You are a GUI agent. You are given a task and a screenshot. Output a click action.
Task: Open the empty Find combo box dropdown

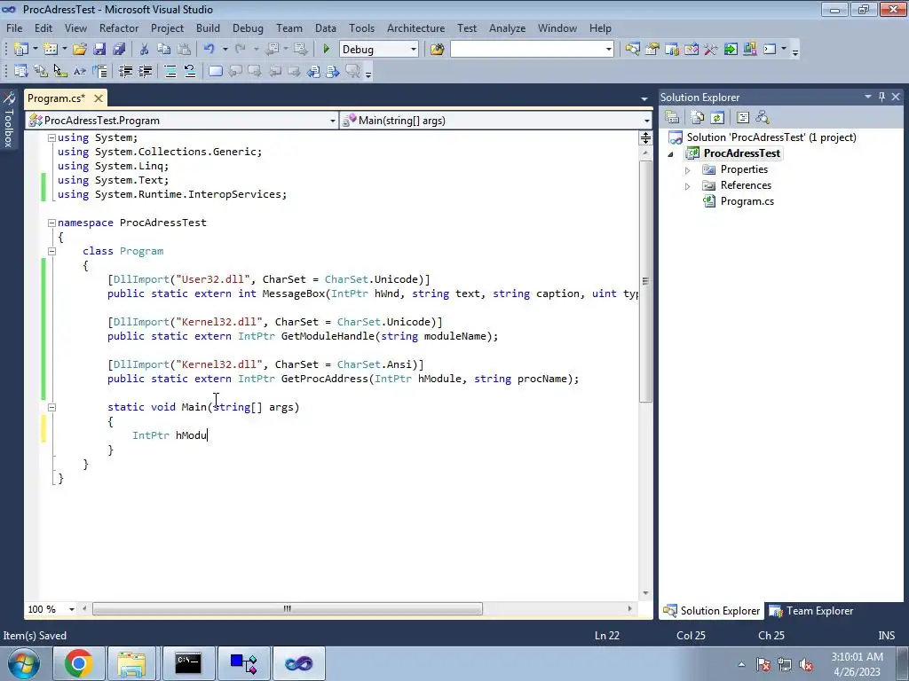609,50
